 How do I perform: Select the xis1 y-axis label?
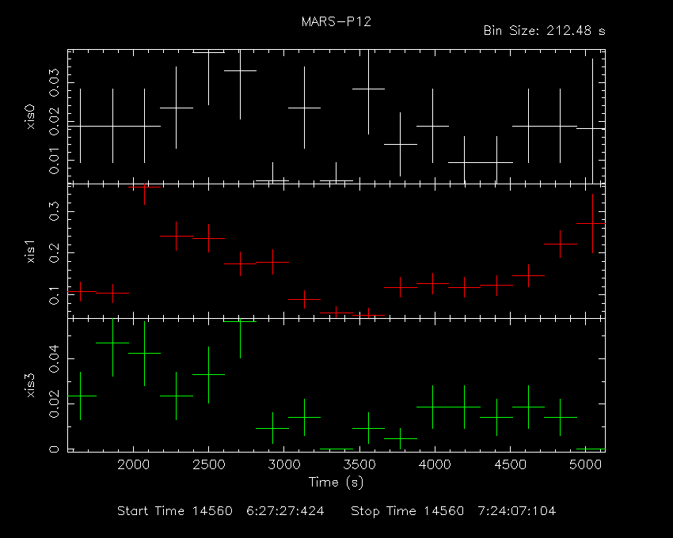click(x=30, y=251)
